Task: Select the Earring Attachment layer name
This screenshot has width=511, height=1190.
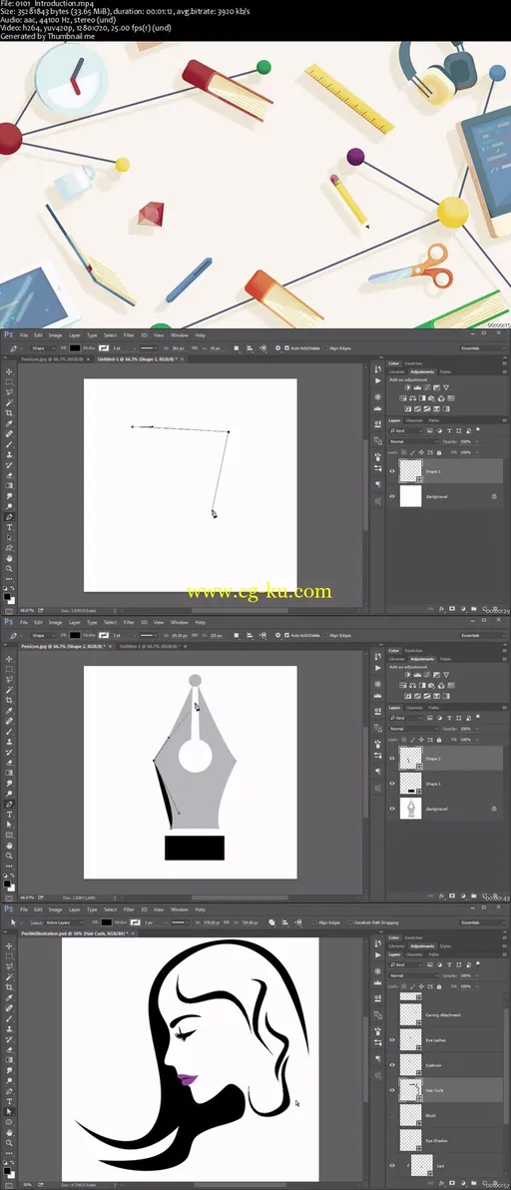Action: pos(443,1014)
